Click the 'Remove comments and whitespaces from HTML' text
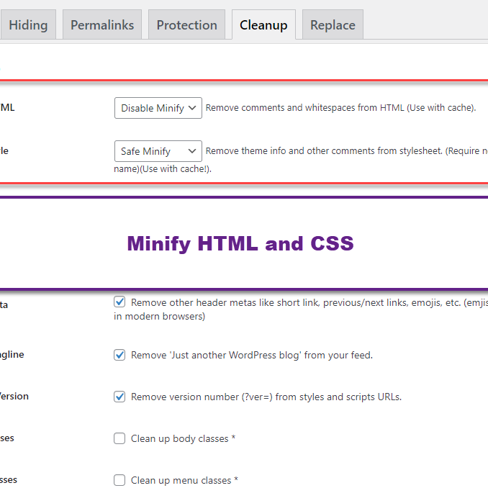 click(340, 108)
